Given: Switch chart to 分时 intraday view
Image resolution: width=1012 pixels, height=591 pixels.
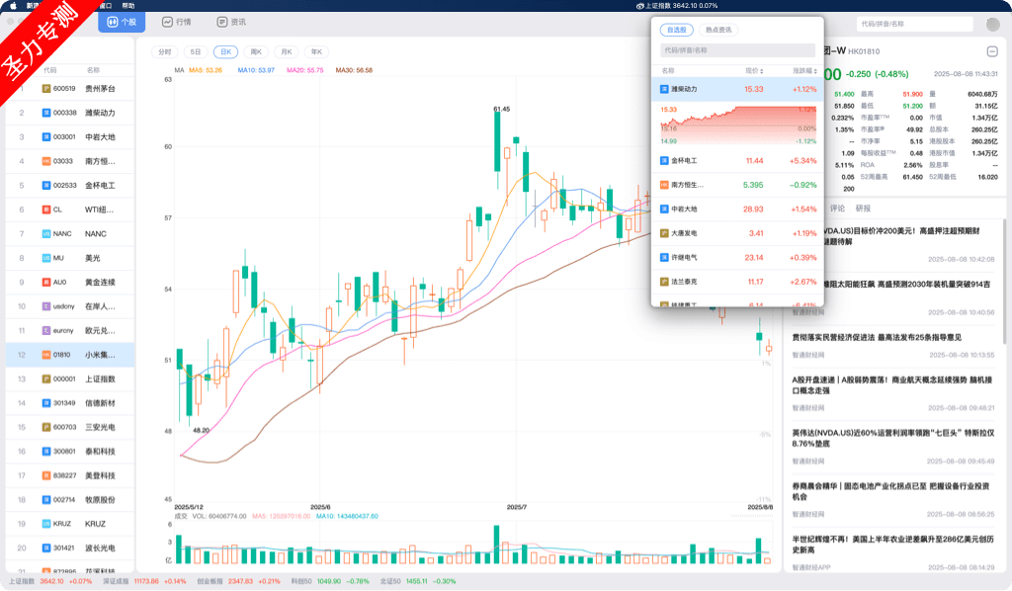Looking at the screenshot, I should point(164,51).
